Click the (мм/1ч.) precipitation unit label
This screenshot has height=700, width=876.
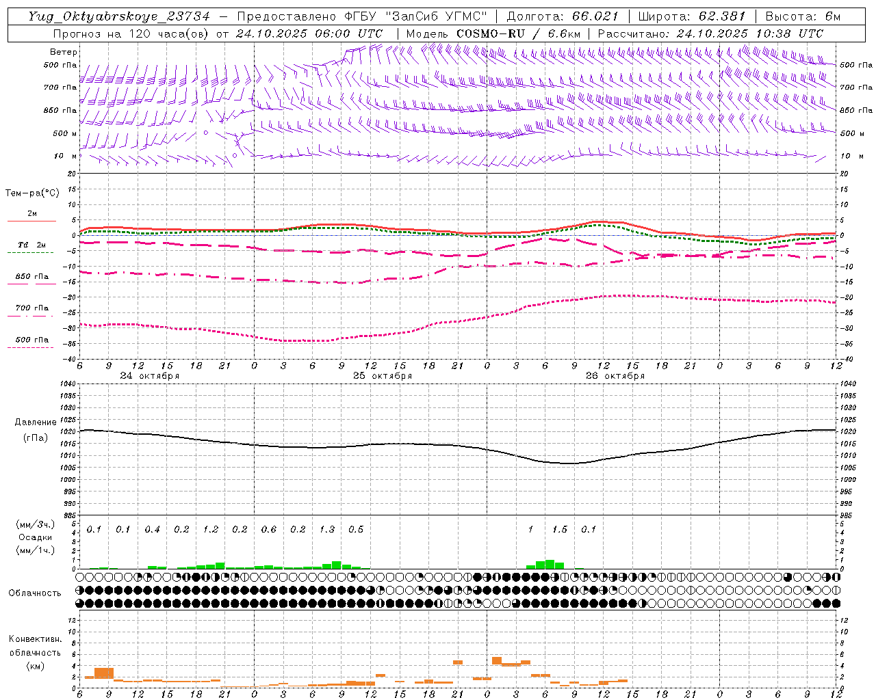point(35,550)
